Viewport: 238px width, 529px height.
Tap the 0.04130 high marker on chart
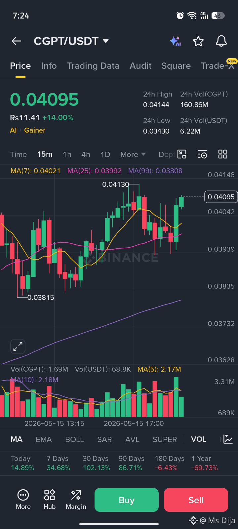click(116, 184)
